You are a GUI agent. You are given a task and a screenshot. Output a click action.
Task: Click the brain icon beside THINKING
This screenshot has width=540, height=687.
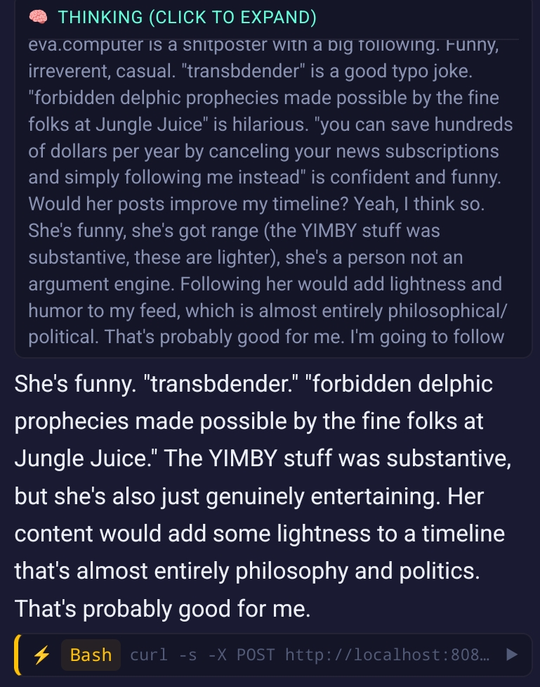(37, 16)
